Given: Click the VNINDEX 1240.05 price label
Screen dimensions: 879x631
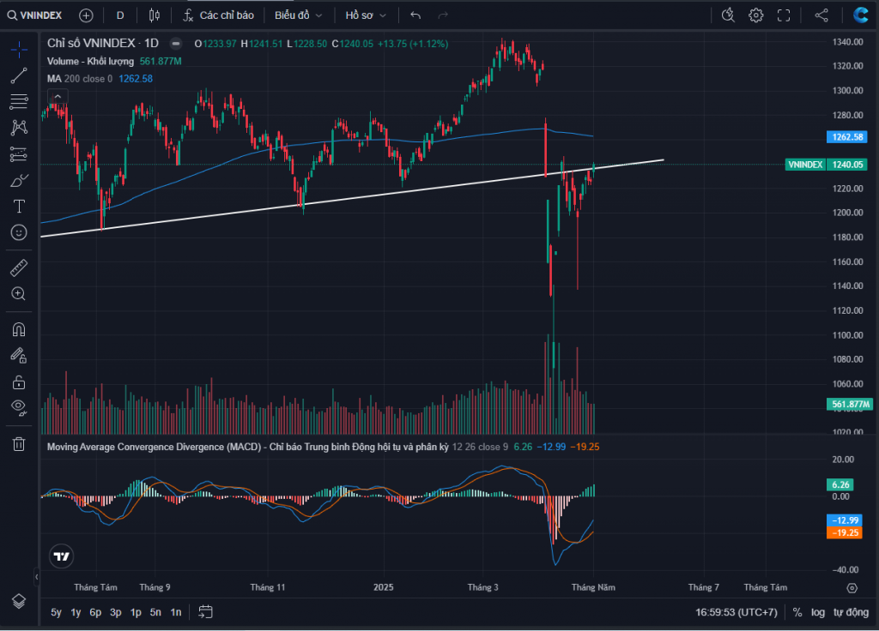Looking at the screenshot, I should pyautogui.click(x=825, y=164).
